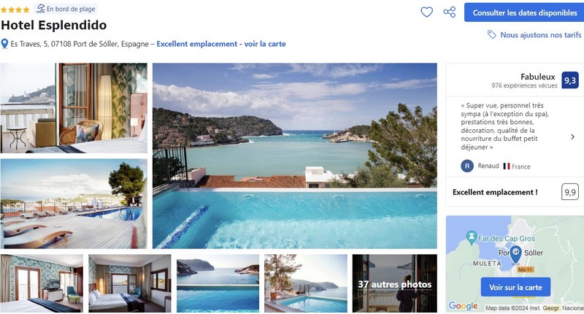The image size is (584, 314).
Task: Click the blue hotel marker on the map
Action: [x=515, y=255]
